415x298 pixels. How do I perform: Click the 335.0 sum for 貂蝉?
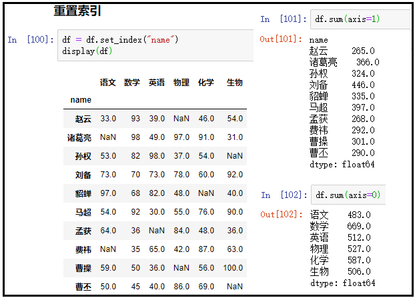(x=363, y=96)
